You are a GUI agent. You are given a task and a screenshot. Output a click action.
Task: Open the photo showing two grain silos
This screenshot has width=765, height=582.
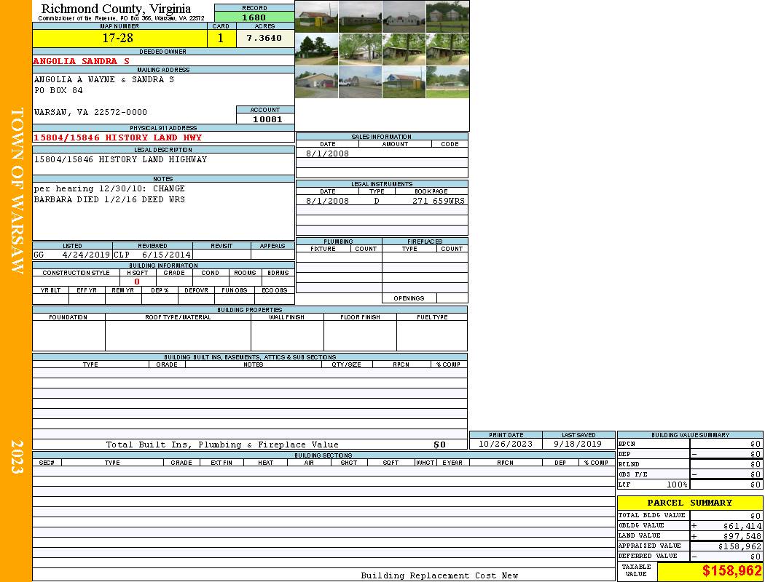(447, 17)
